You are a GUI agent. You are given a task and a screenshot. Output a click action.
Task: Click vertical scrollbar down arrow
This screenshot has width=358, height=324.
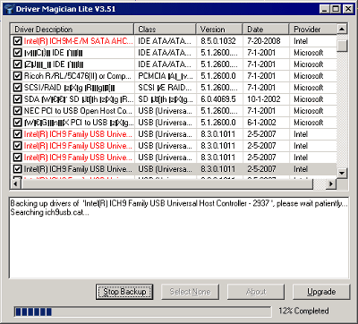(x=342, y=173)
